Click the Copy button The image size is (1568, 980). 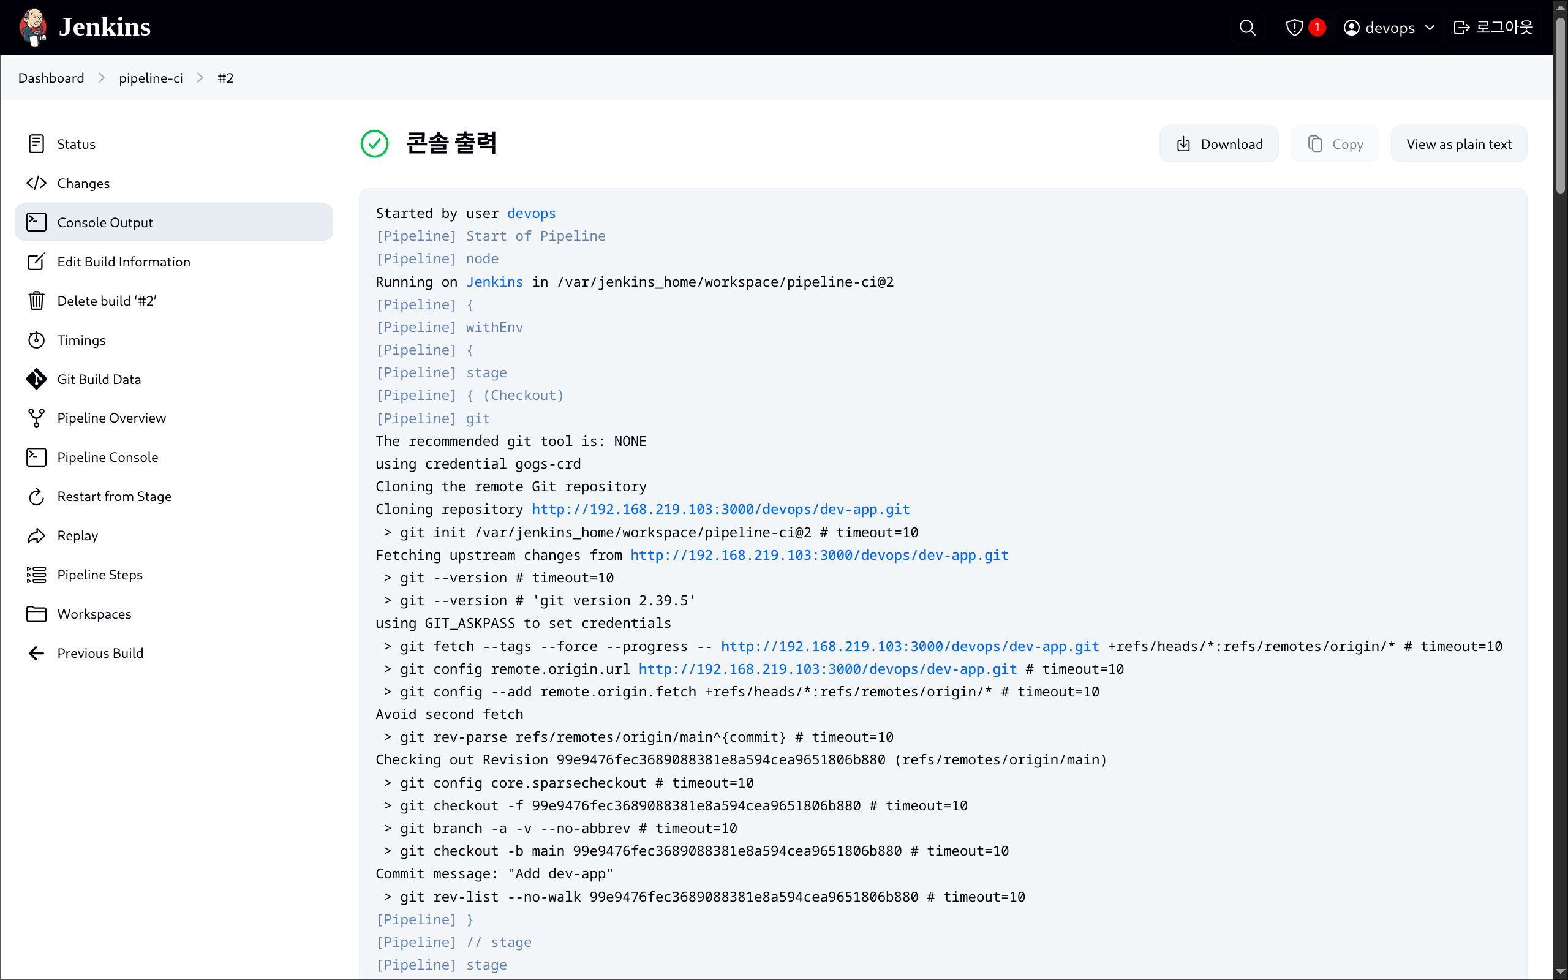coord(1335,144)
